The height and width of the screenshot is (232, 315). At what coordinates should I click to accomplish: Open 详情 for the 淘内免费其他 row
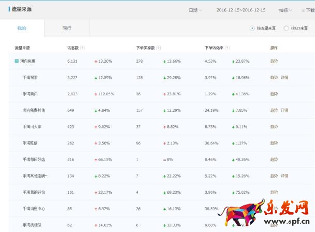pyautogui.click(x=284, y=110)
